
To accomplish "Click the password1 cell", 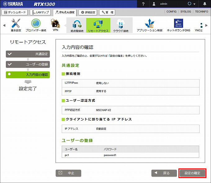I will click(110, 155).
